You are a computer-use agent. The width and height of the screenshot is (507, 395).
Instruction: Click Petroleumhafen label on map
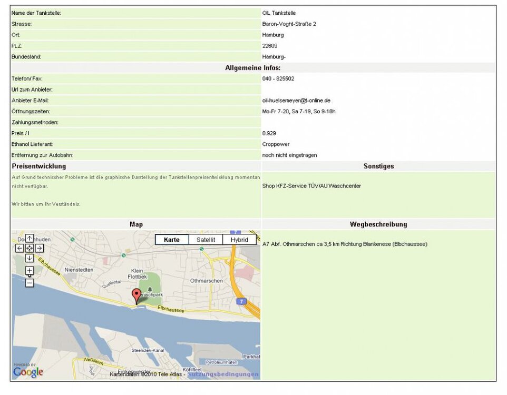pyautogui.click(x=221, y=362)
